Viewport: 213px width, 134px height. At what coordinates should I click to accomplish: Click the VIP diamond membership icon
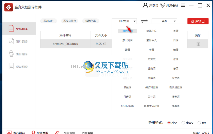point(163,5)
